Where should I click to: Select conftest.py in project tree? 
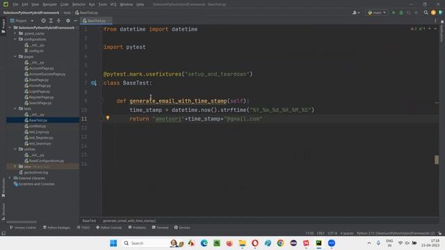[35, 126]
